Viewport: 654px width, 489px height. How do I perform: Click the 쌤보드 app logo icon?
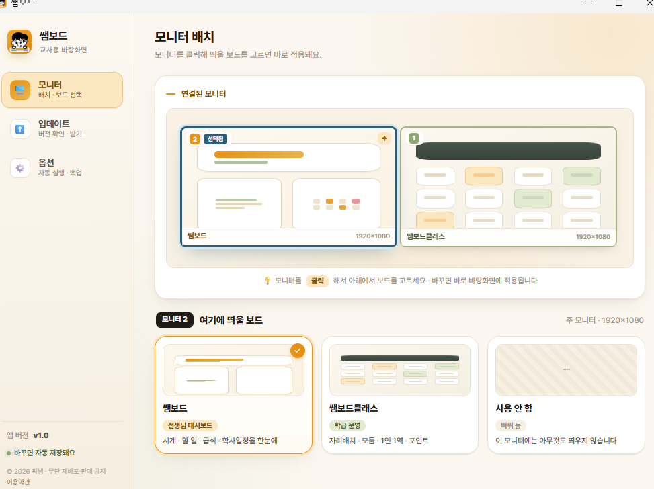(x=19, y=42)
